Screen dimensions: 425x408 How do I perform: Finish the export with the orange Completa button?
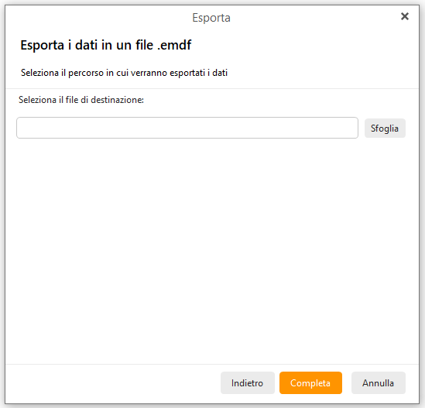310,382
